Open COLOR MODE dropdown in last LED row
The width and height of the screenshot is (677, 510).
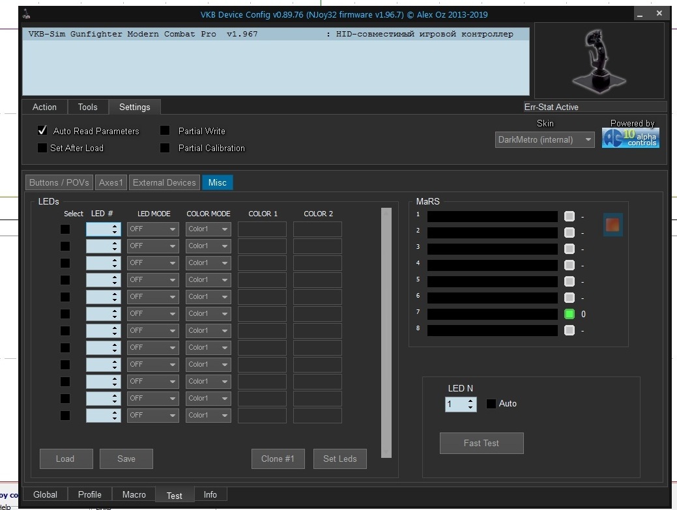(208, 415)
